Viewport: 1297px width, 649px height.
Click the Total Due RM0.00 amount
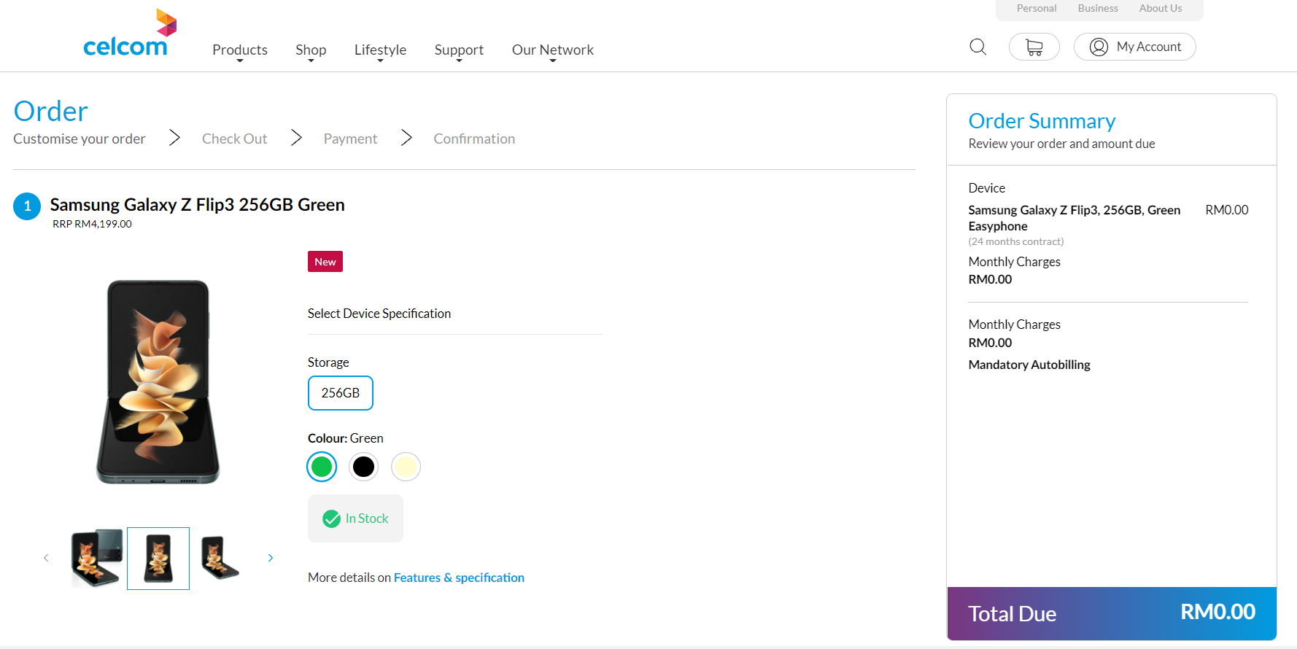pos(1217,612)
